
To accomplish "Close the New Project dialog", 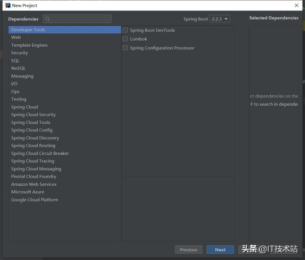I will coord(296,5).
